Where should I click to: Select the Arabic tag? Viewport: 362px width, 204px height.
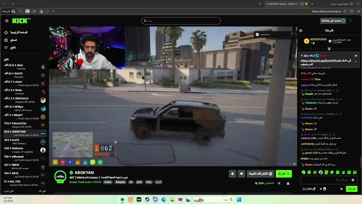point(108,182)
